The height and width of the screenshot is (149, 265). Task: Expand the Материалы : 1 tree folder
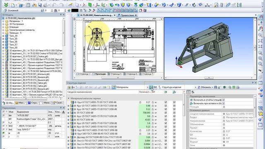[x=3, y=21]
